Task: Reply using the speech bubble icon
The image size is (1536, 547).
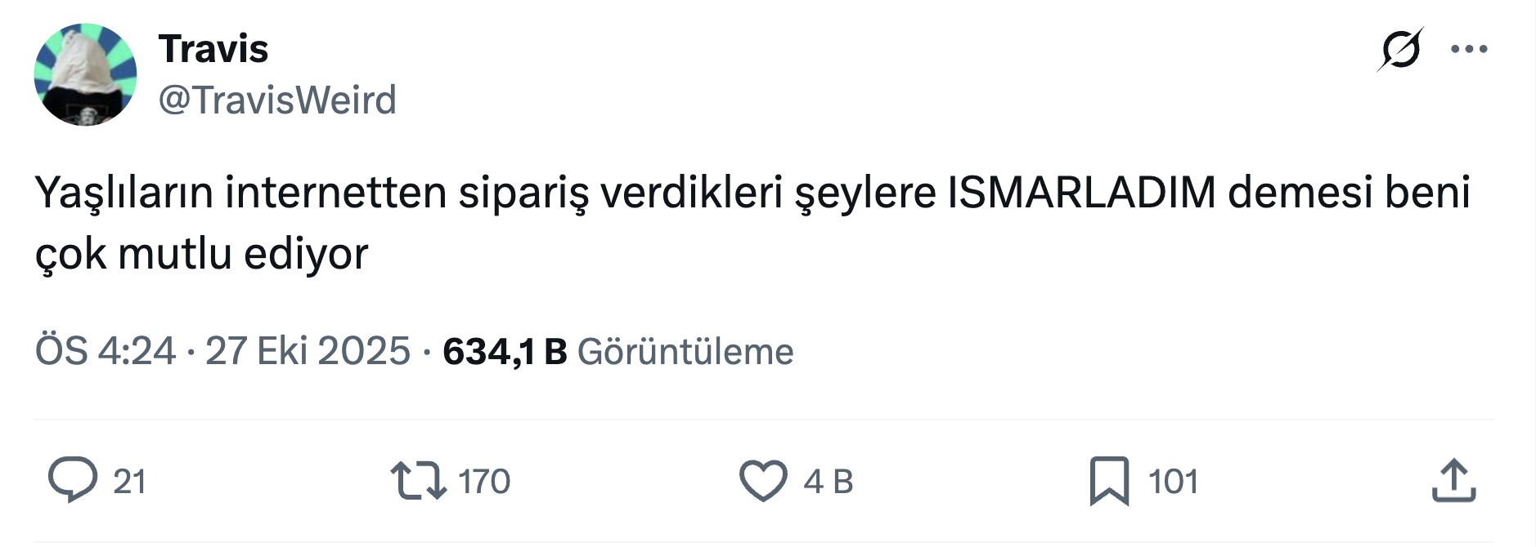Action: click(73, 480)
